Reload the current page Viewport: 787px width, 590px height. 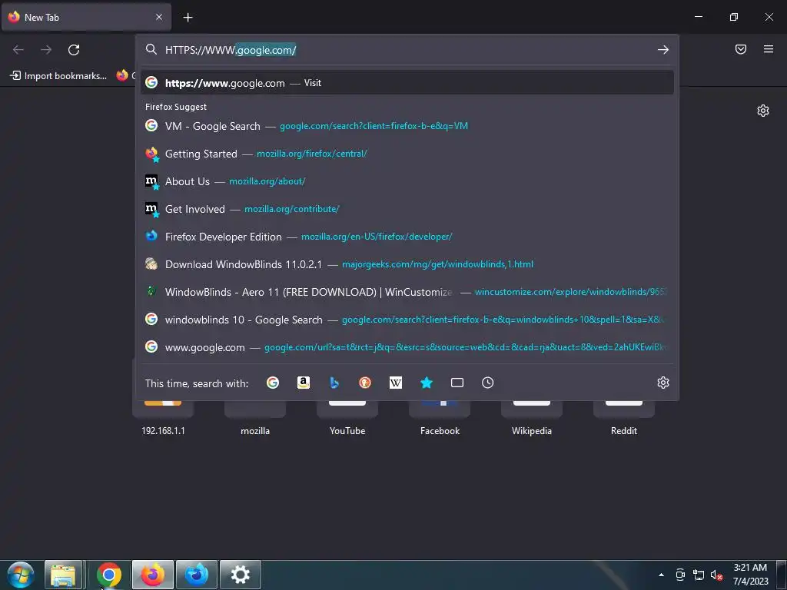[x=74, y=50]
